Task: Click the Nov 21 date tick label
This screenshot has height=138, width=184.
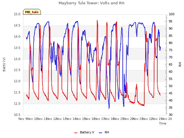Action: [x=138, y=119]
